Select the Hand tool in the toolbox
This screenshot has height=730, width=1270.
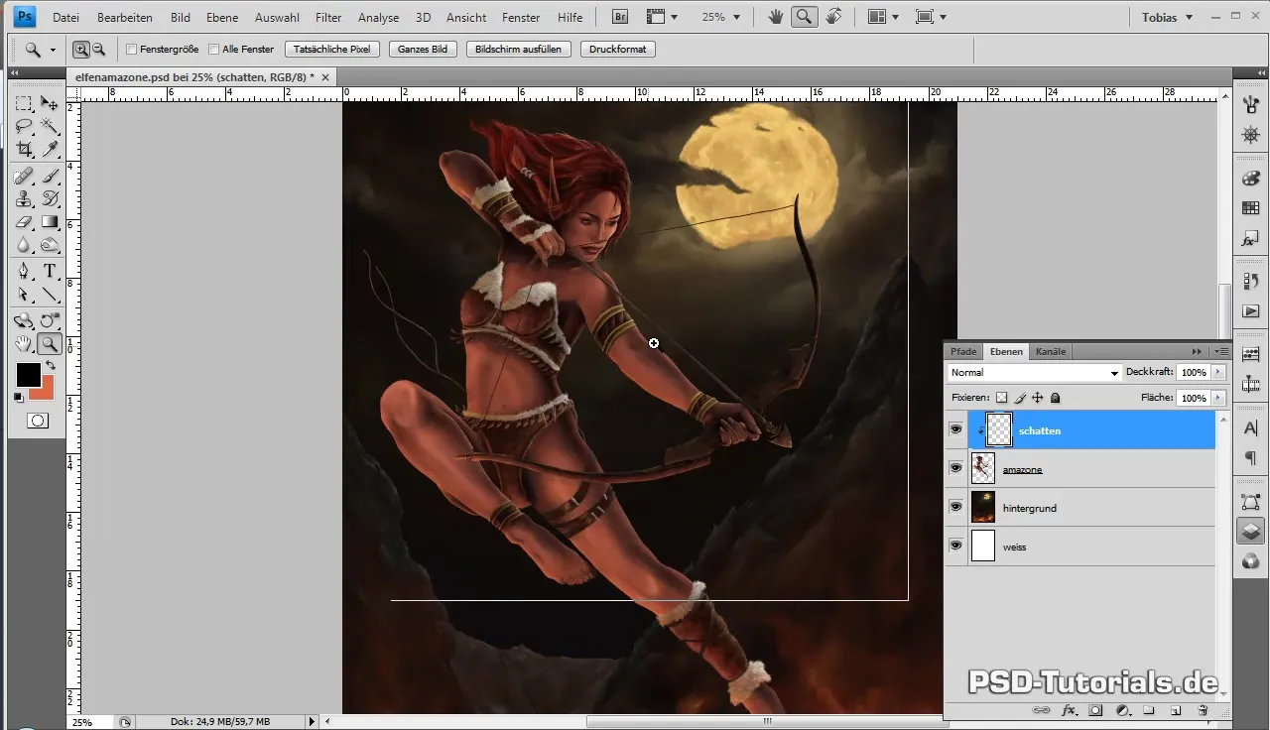click(x=24, y=343)
